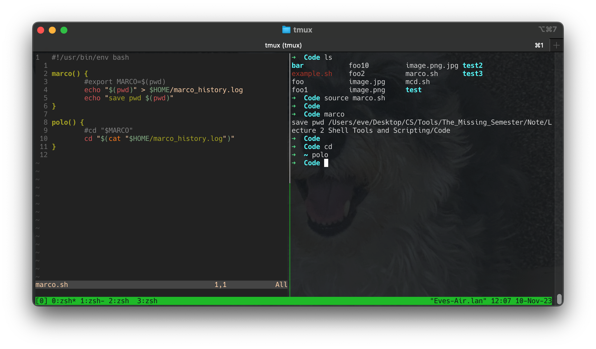Click the terminal cursor block in right pane
This screenshot has height=349, width=596.
(326, 163)
